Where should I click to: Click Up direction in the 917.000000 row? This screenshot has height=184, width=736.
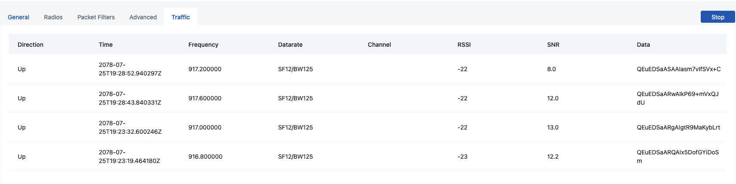click(x=22, y=127)
